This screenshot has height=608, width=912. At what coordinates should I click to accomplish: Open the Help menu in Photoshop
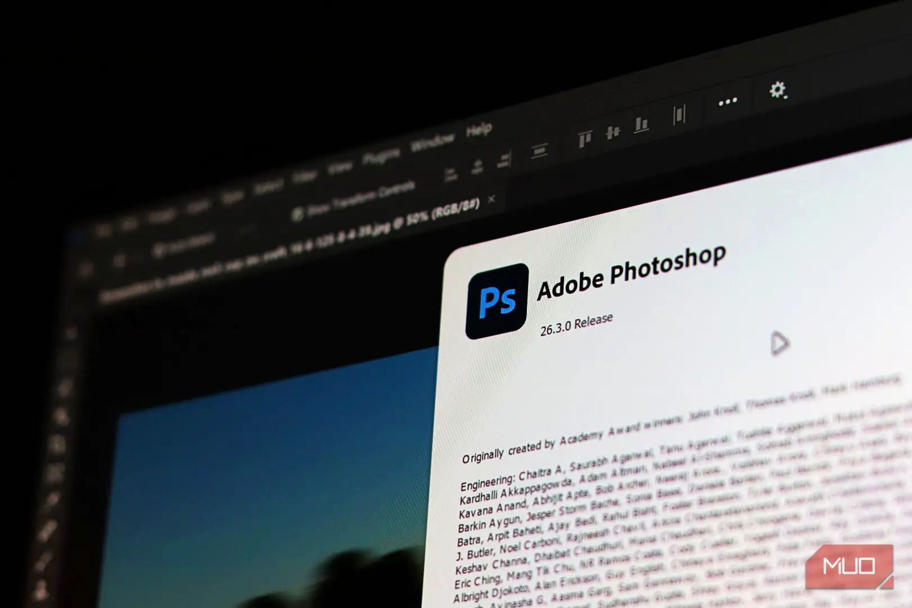coord(479,131)
